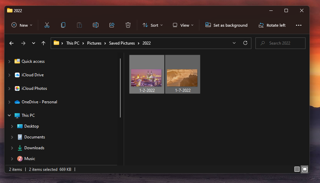
Task: Click Pictures in the breadcrumb path
Action: point(94,43)
